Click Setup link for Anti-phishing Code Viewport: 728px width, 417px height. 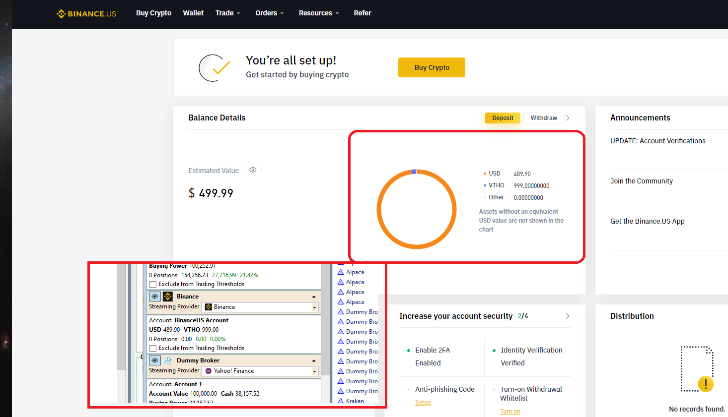coord(423,403)
